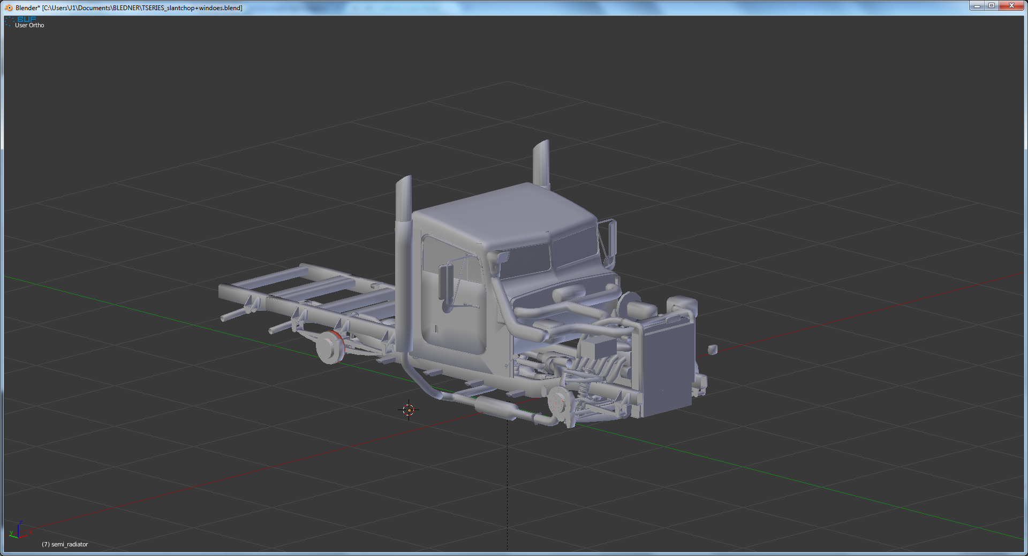Select the small loose object right of the radiator
This screenshot has height=556, width=1028.
(x=713, y=350)
